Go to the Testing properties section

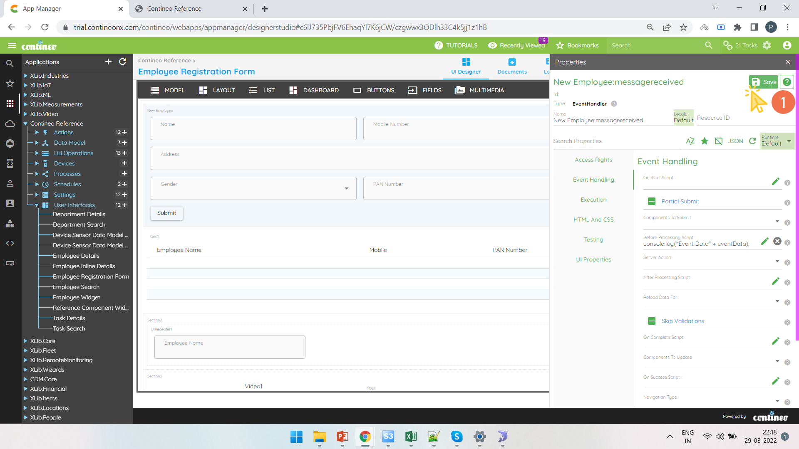point(593,239)
